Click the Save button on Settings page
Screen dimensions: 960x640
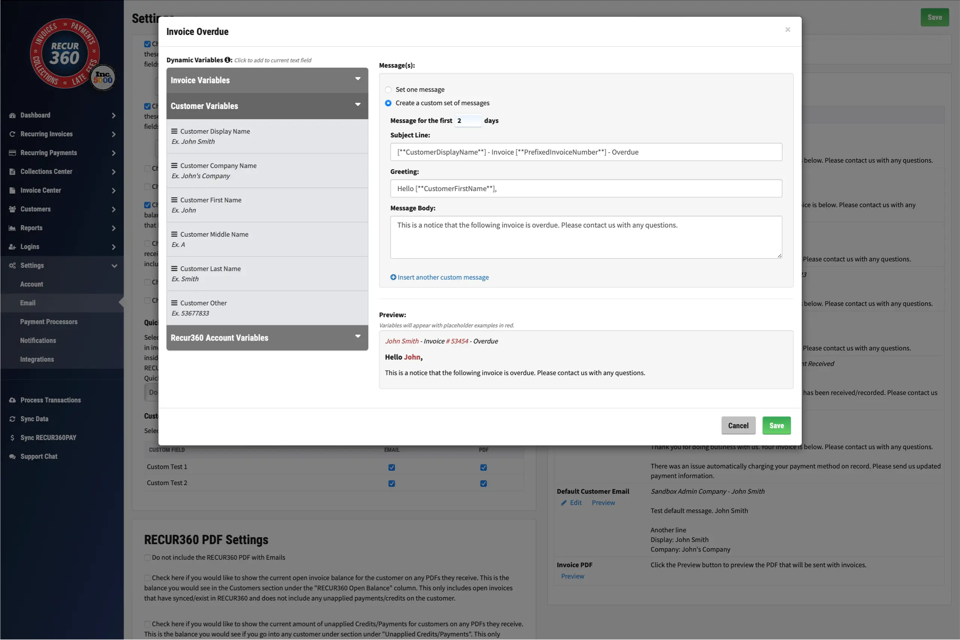(x=934, y=17)
